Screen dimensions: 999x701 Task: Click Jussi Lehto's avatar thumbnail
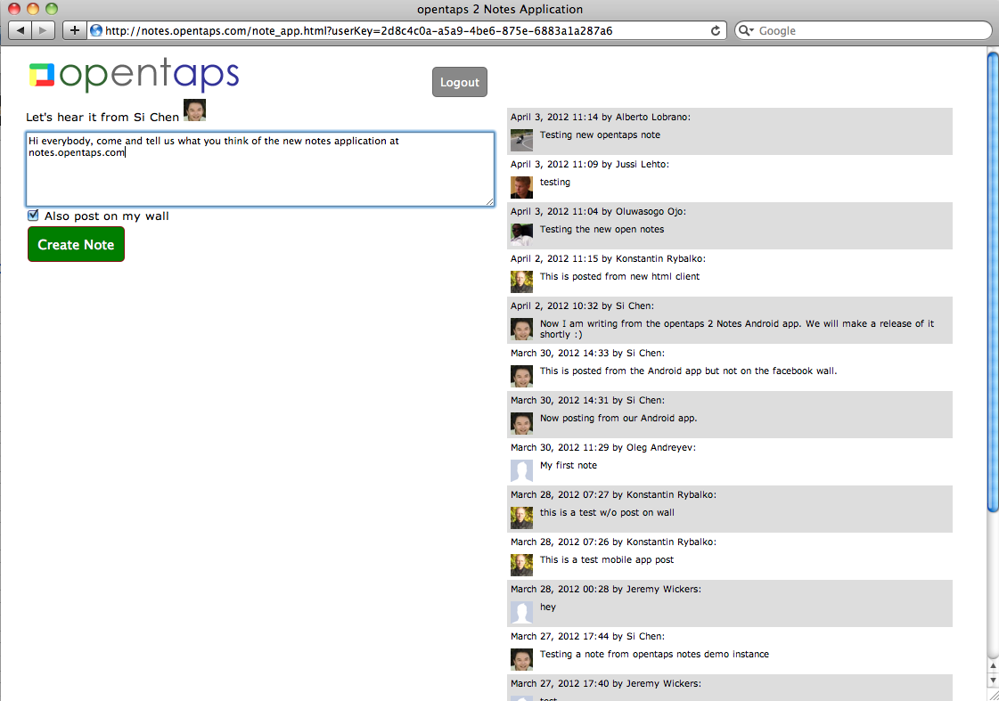coord(521,187)
